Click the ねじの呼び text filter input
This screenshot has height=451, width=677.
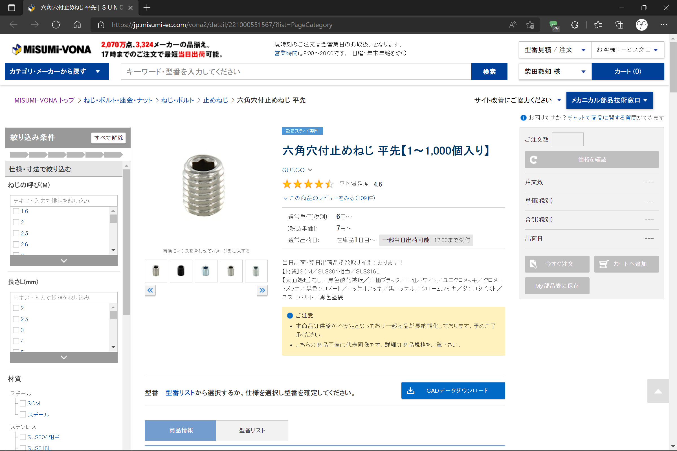(x=64, y=201)
